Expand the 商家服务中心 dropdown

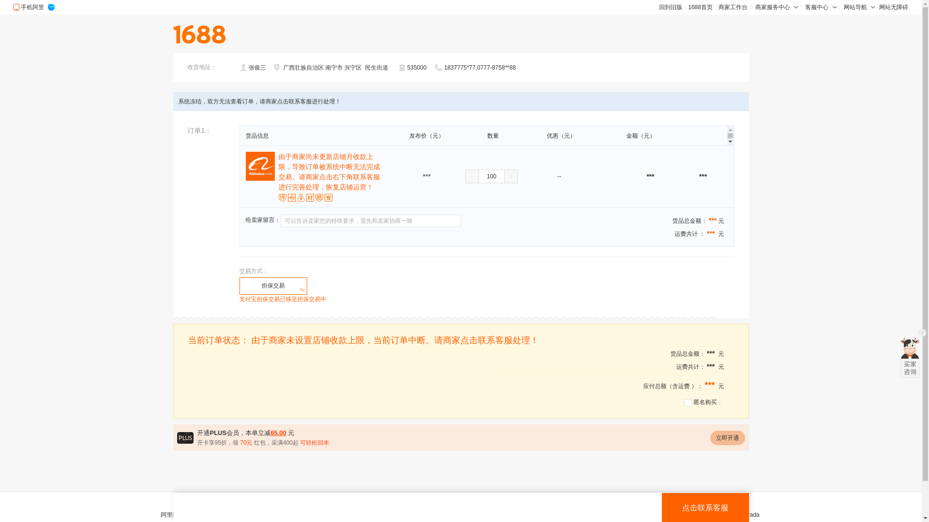point(777,7)
